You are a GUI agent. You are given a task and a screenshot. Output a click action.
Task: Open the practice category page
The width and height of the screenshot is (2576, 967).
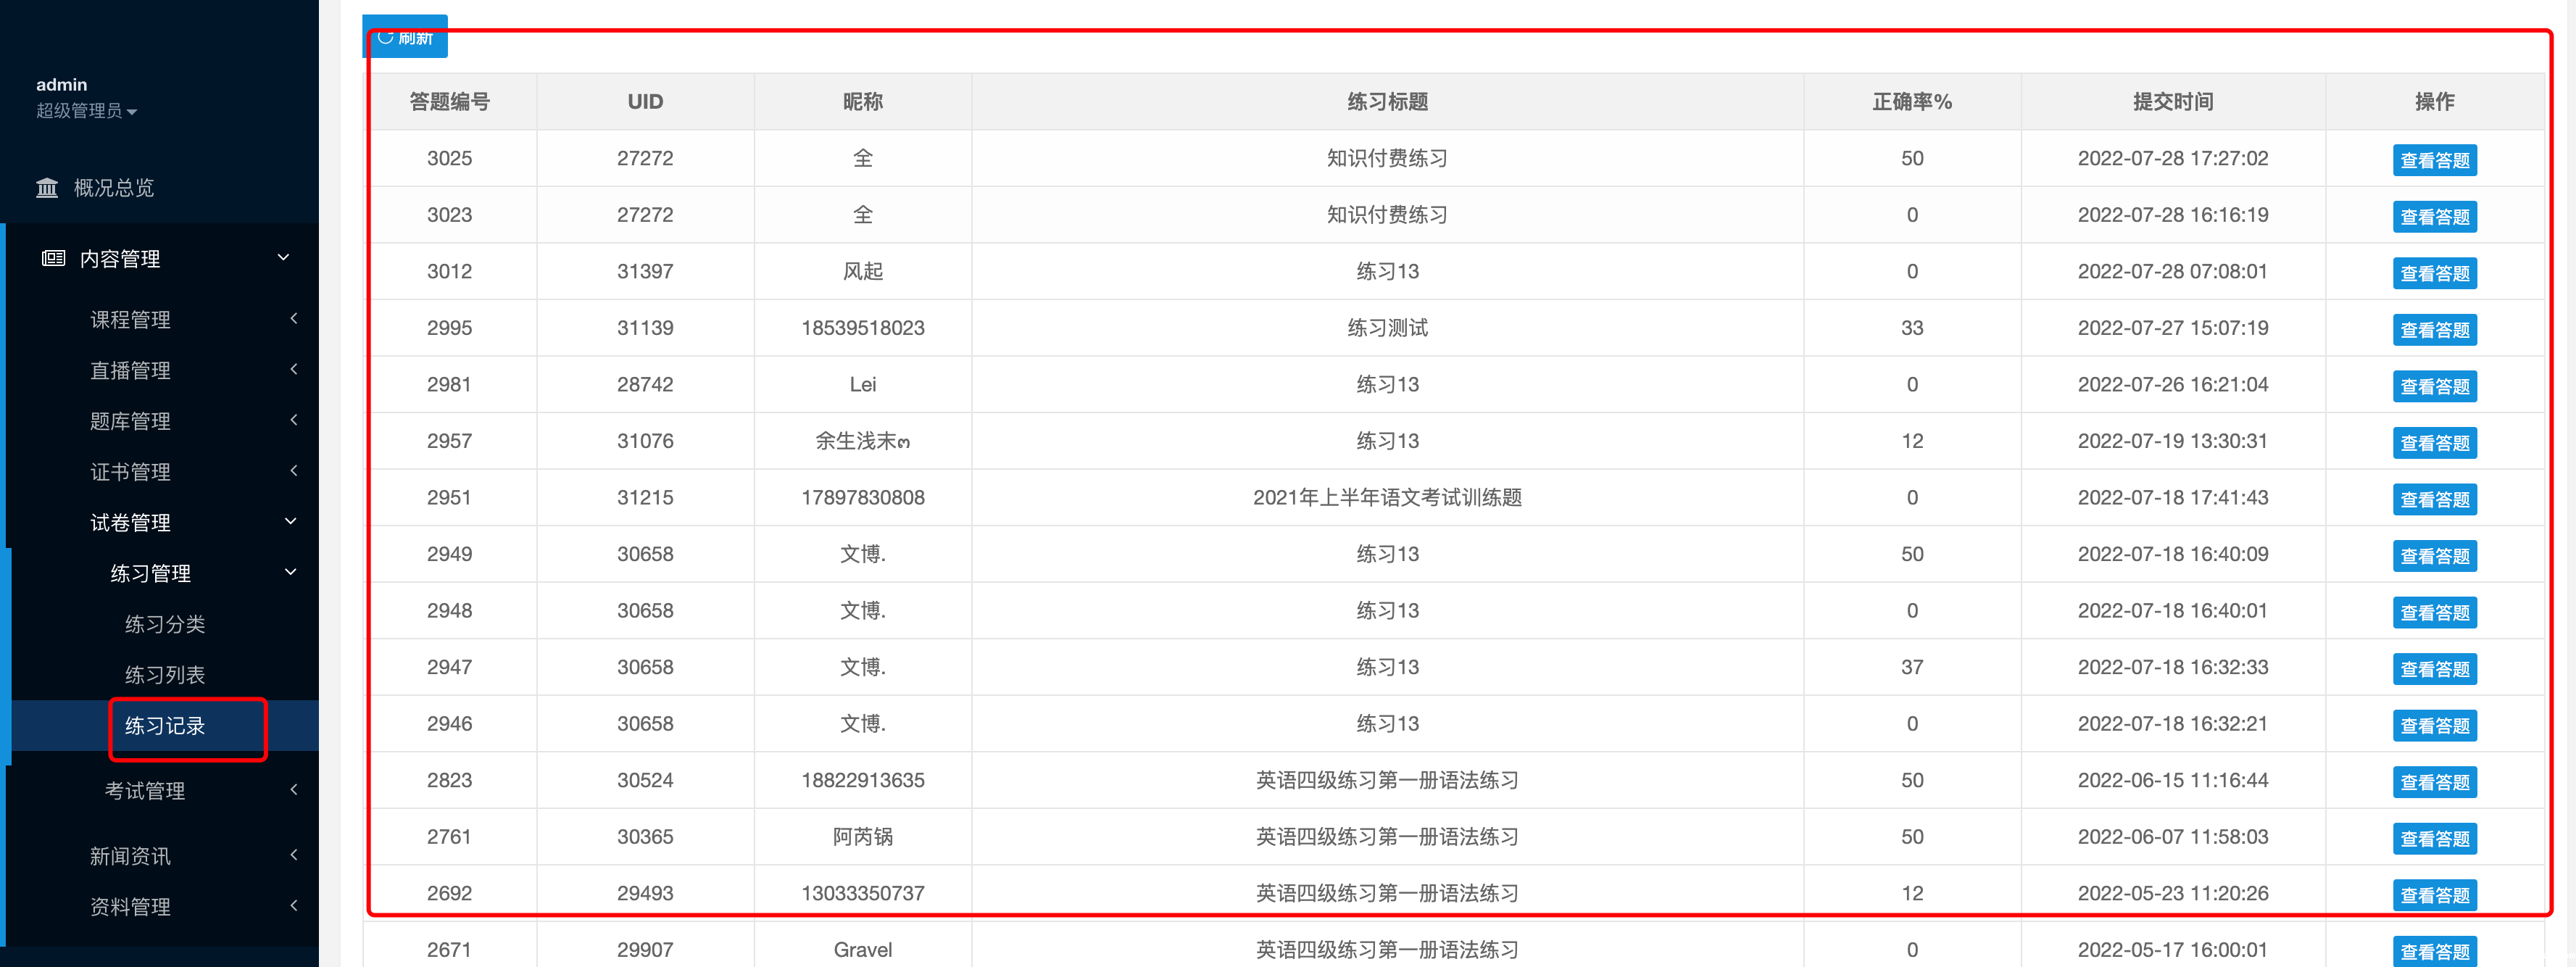165,624
